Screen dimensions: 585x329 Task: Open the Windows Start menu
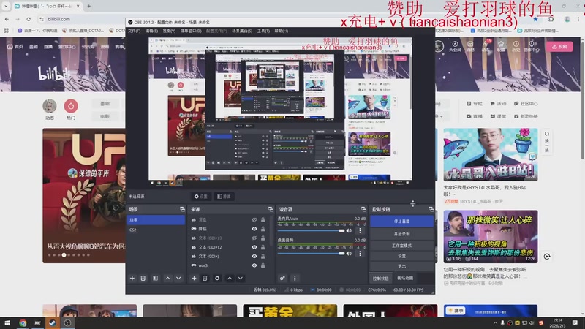(7, 323)
